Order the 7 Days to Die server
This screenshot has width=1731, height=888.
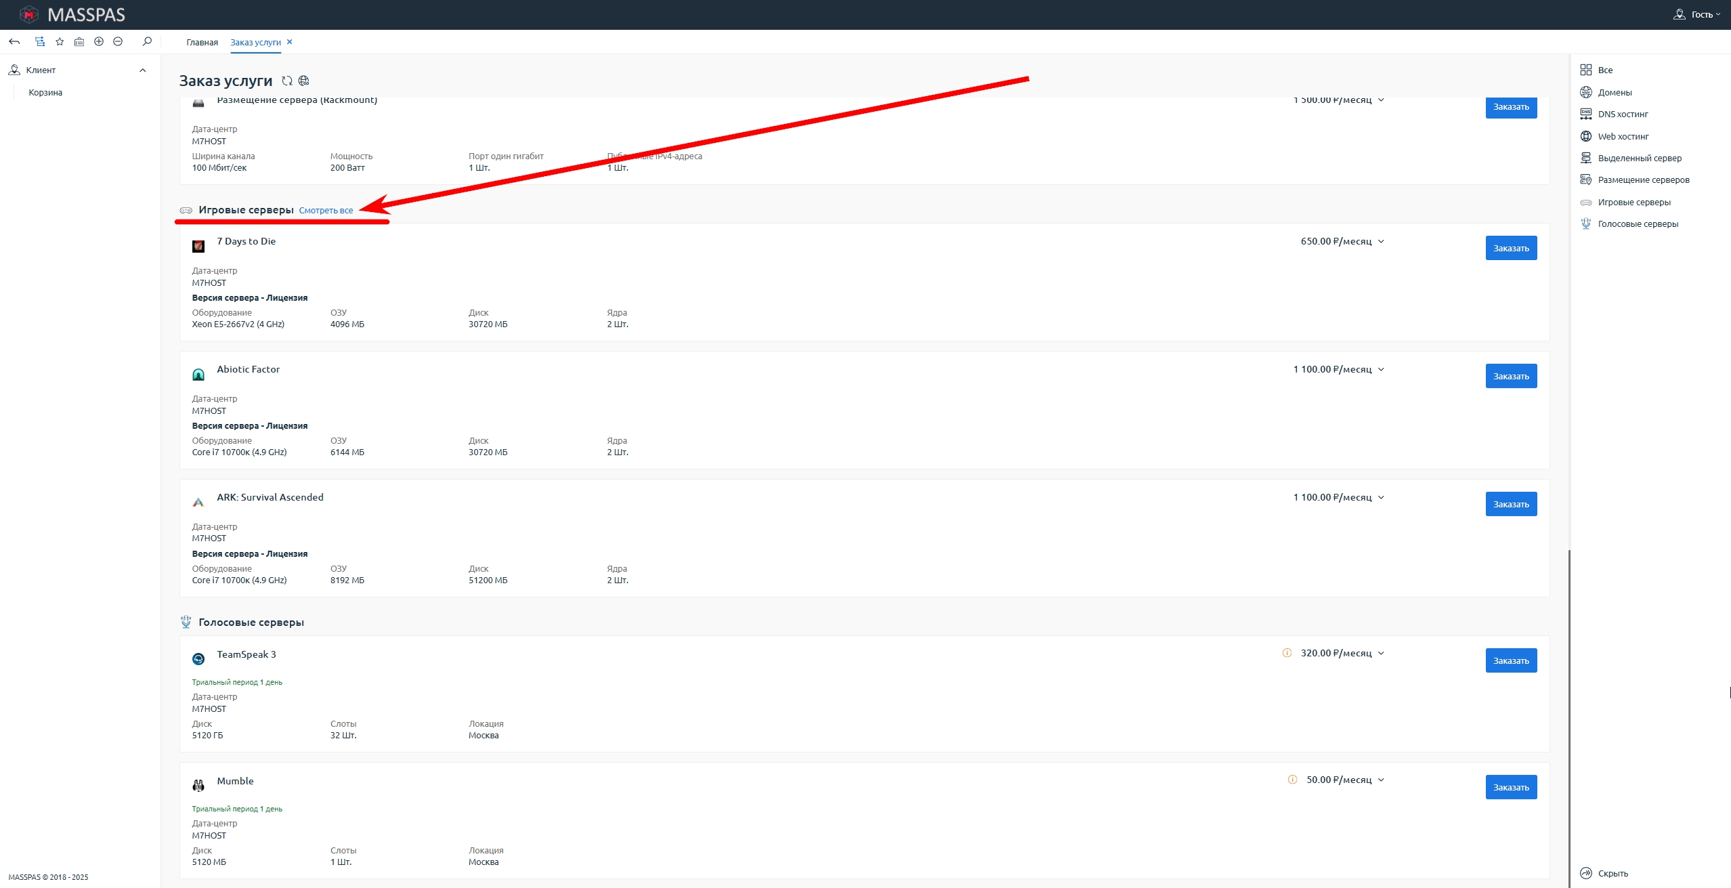coord(1511,248)
